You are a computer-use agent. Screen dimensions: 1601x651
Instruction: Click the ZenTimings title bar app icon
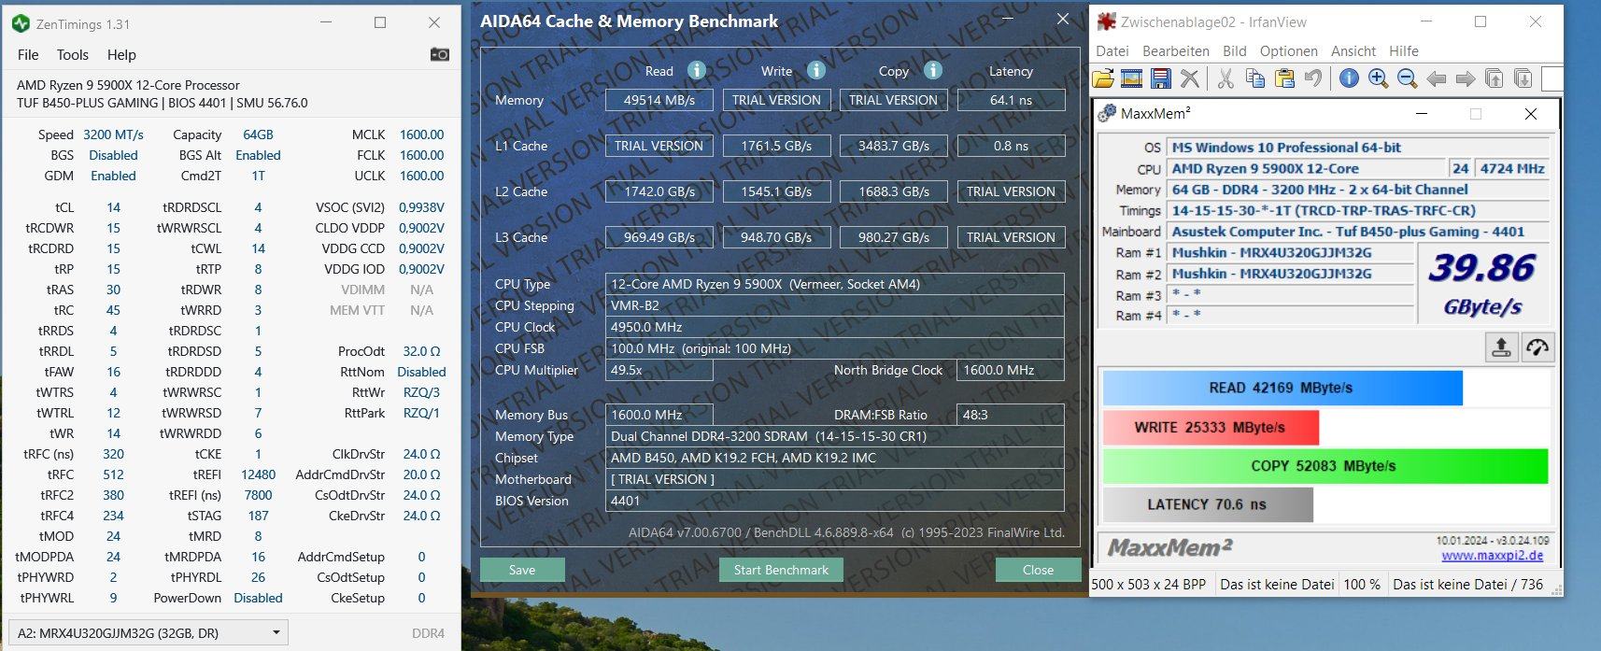point(21,23)
